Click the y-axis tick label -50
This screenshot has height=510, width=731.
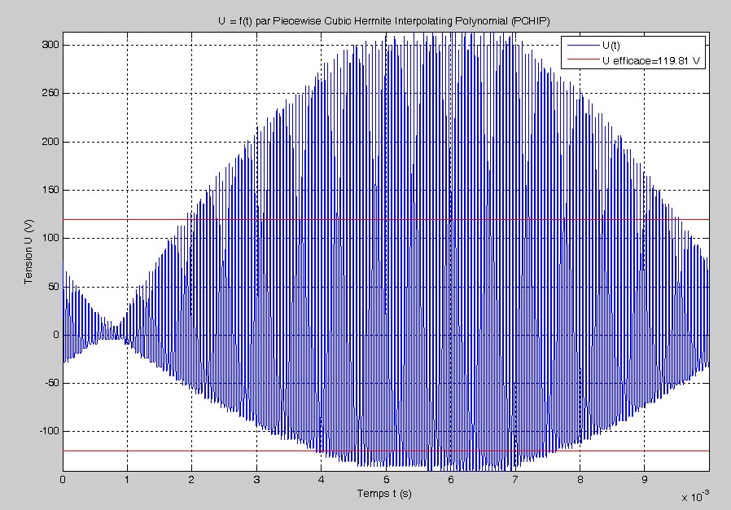pyautogui.click(x=51, y=383)
